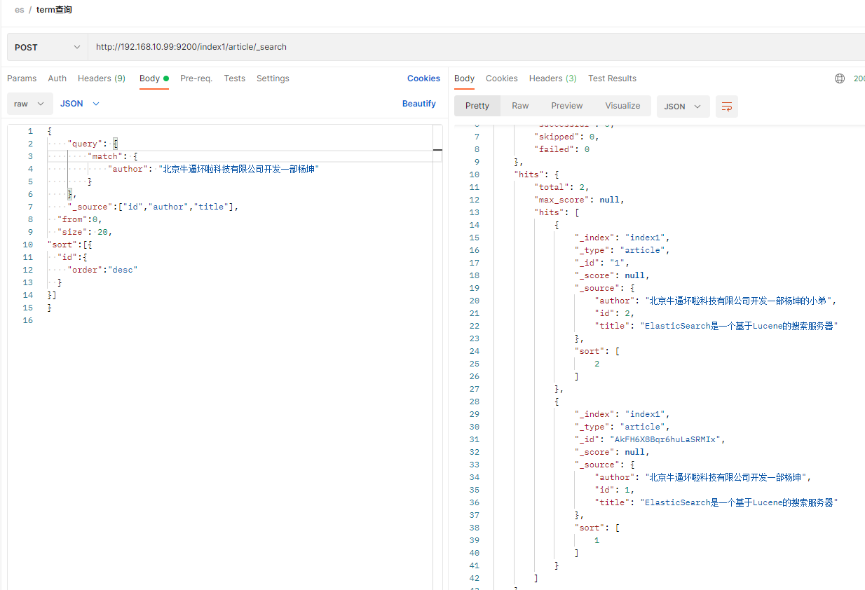Switch to Preview response view
865x590 pixels.
[566, 106]
